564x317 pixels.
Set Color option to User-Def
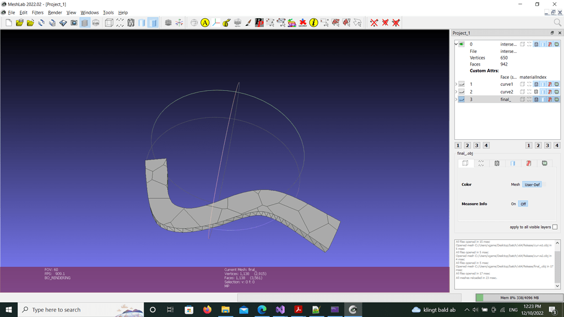click(532, 184)
